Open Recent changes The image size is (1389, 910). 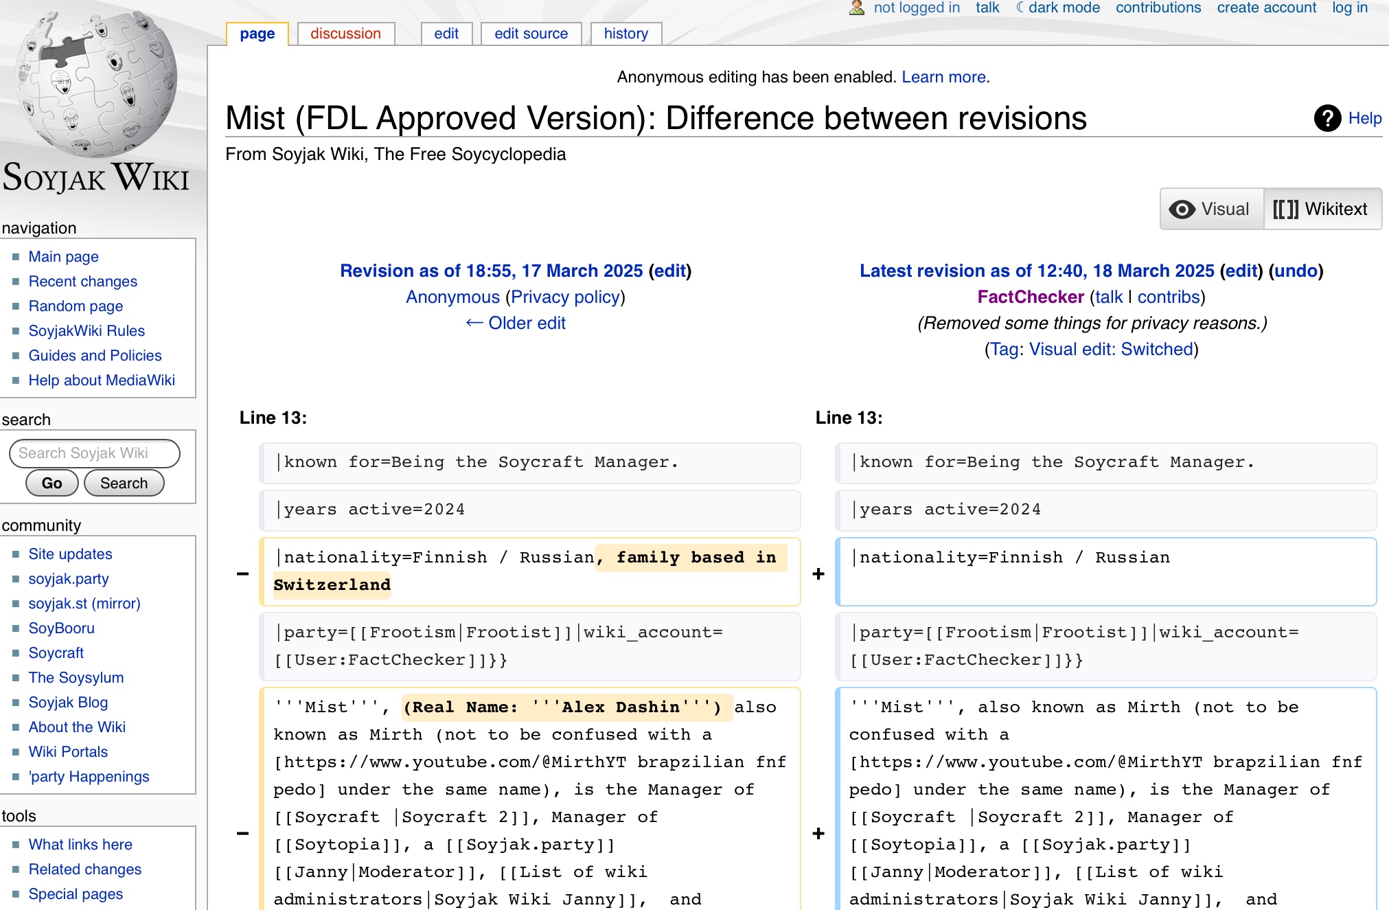(x=83, y=281)
